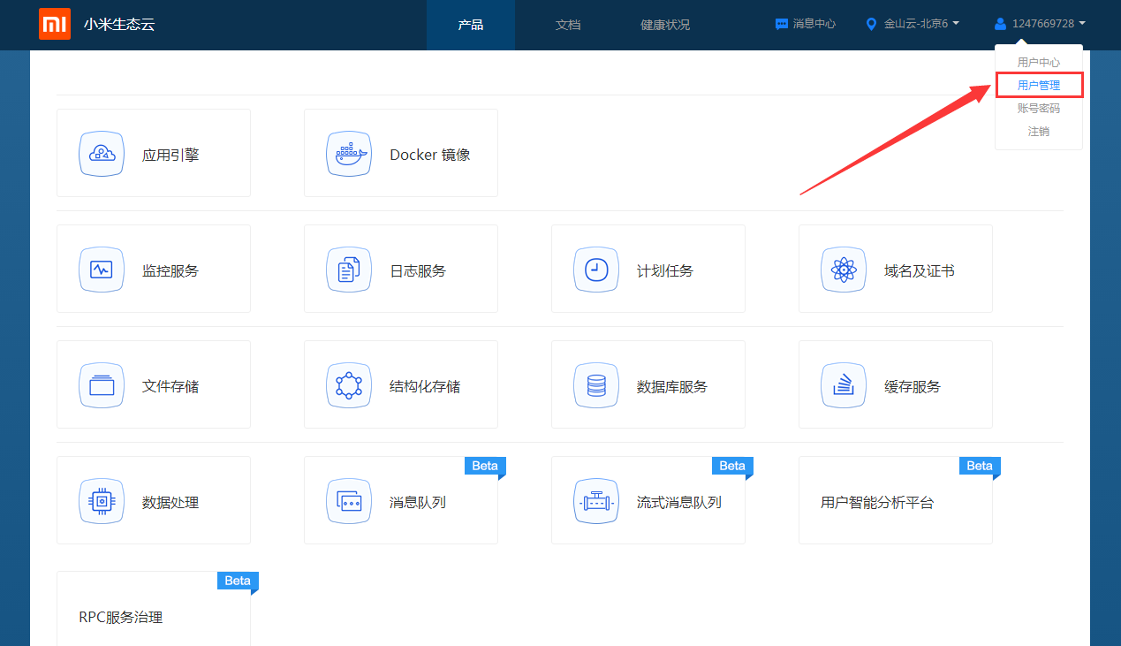
Task: Click the 计划任务 clock icon
Action: 596,270
